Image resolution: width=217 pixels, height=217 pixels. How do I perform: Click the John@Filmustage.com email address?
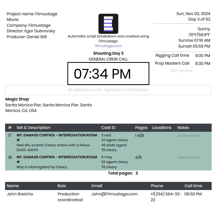114,194
